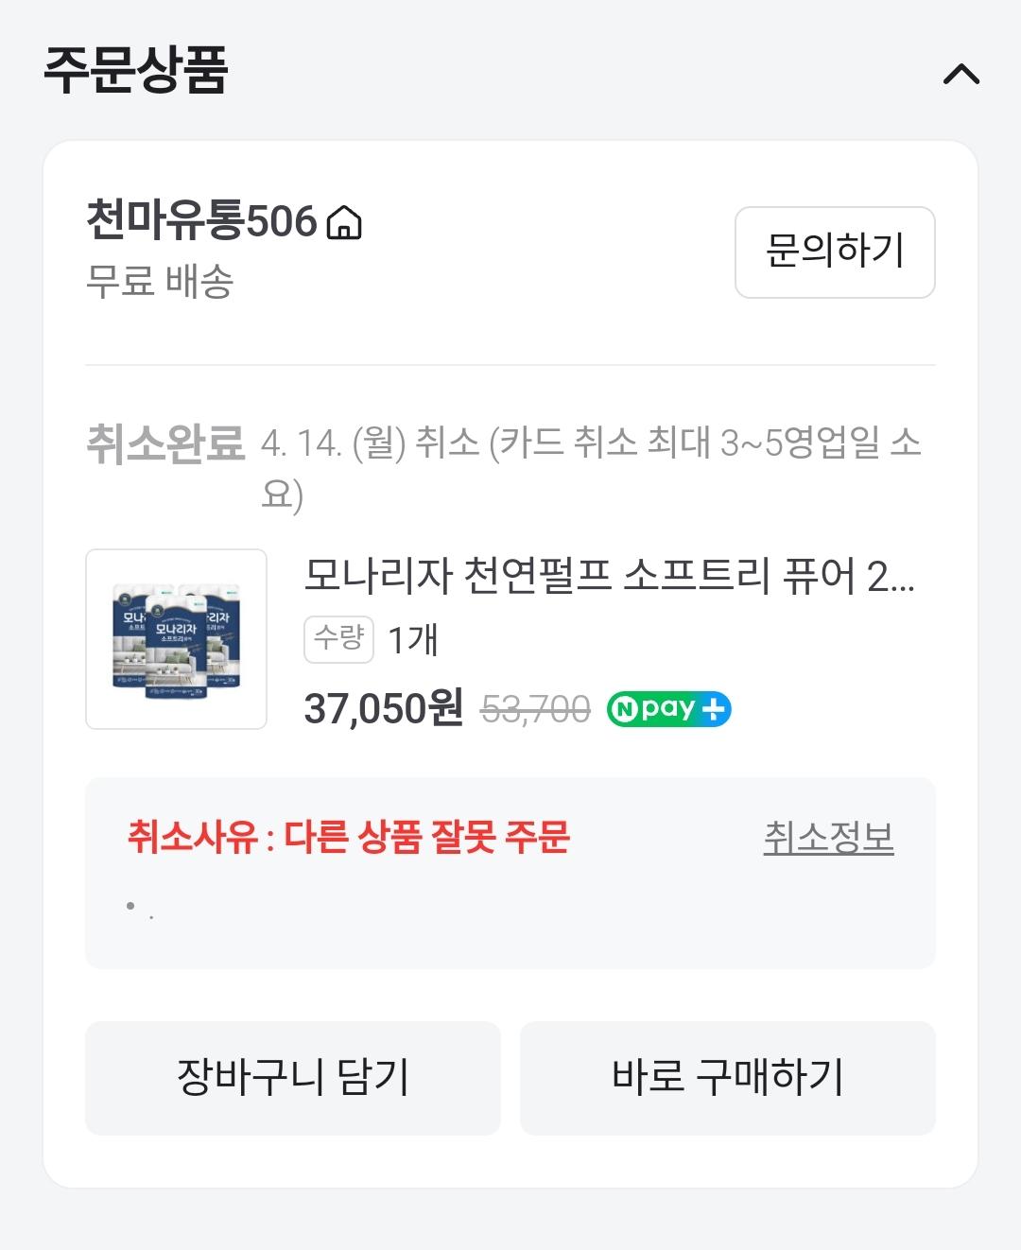Collapse the 주문상품 section chevron
The image size is (1021, 1250).
click(960, 75)
